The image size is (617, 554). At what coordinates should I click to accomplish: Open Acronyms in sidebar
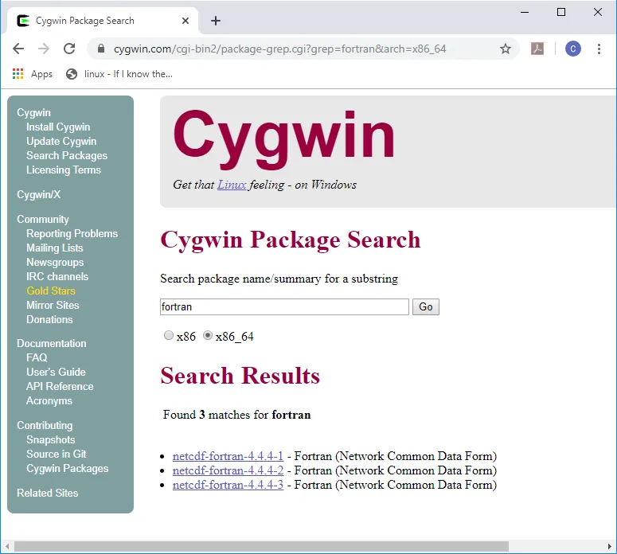(49, 400)
